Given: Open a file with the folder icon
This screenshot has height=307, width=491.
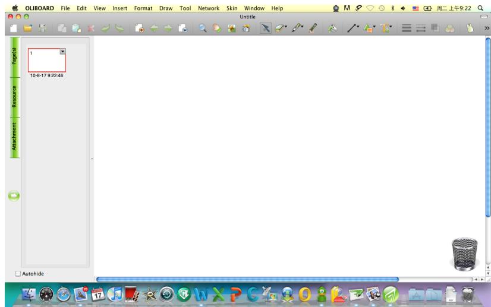Looking at the screenshot, I should click(x=26, y=27).
